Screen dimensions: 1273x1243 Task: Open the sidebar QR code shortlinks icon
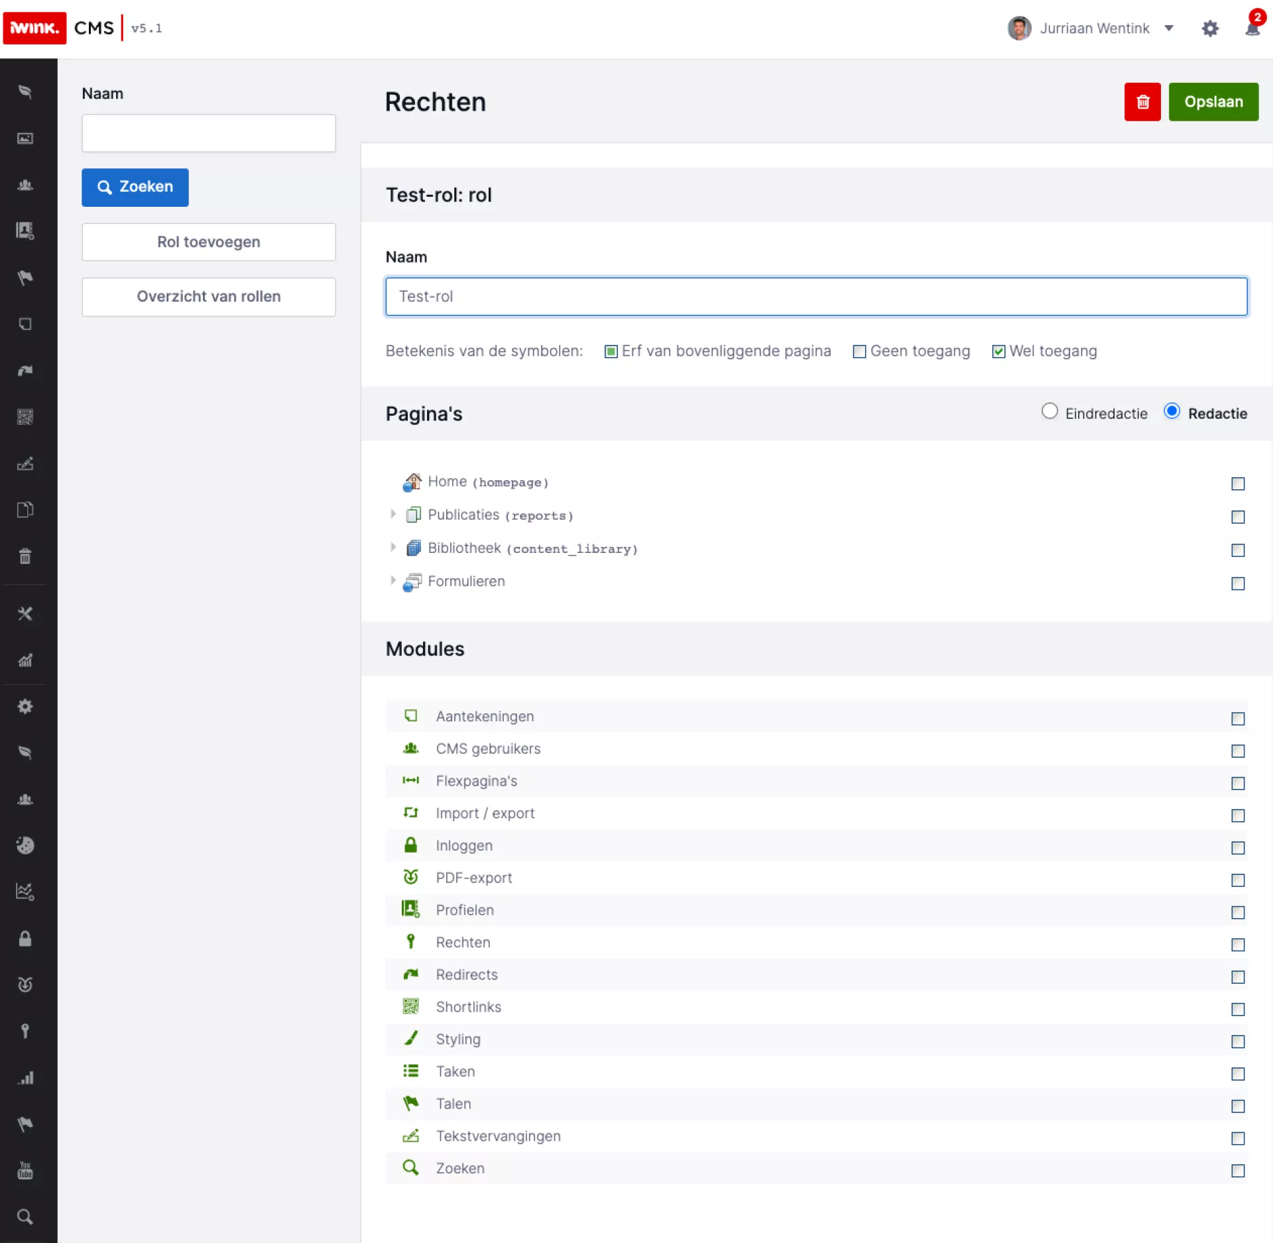(x=25, y=417)
